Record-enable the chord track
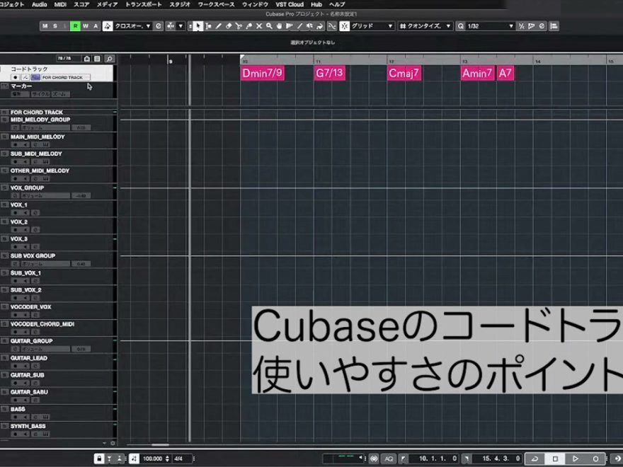The image size is (623, 467). coord(15,77)
